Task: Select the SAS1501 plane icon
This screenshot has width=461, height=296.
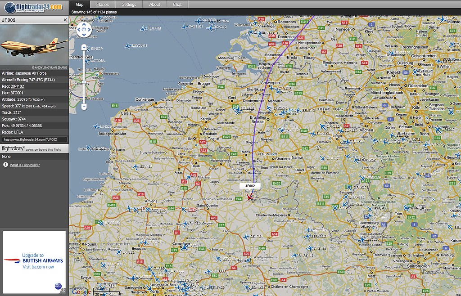Action: pyautogui.click(x=184, y=27)
